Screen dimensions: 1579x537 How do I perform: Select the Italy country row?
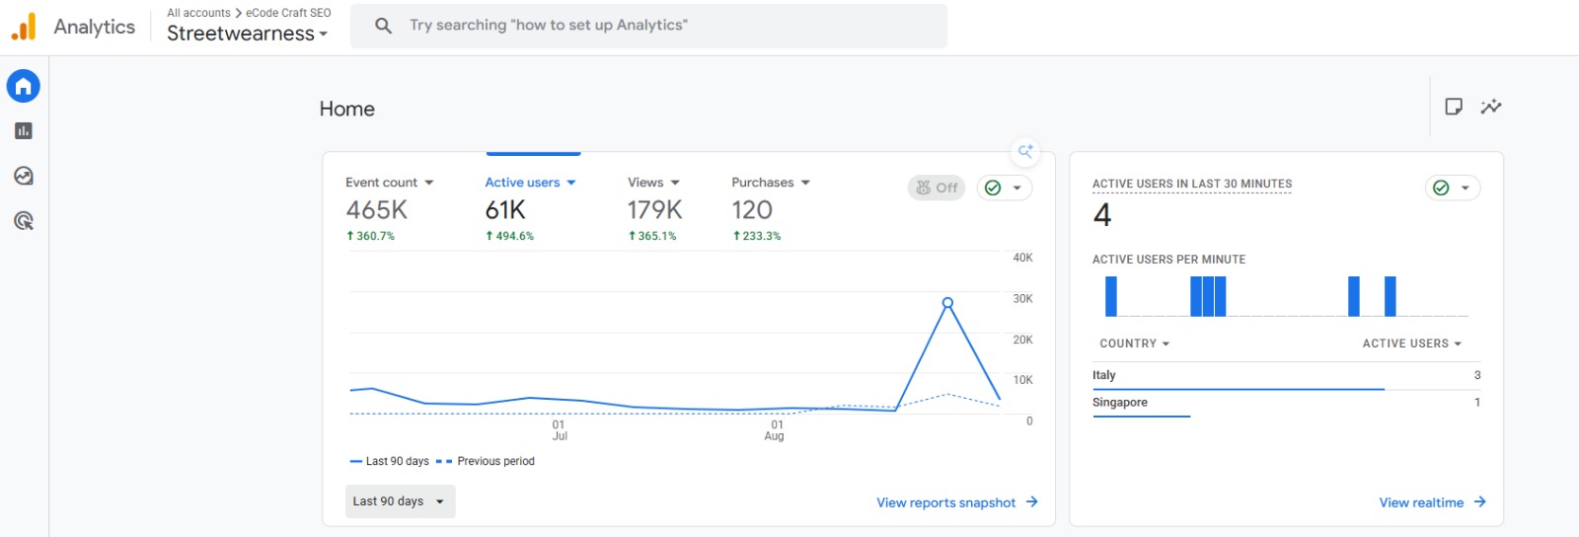(x=1287, y=375)
